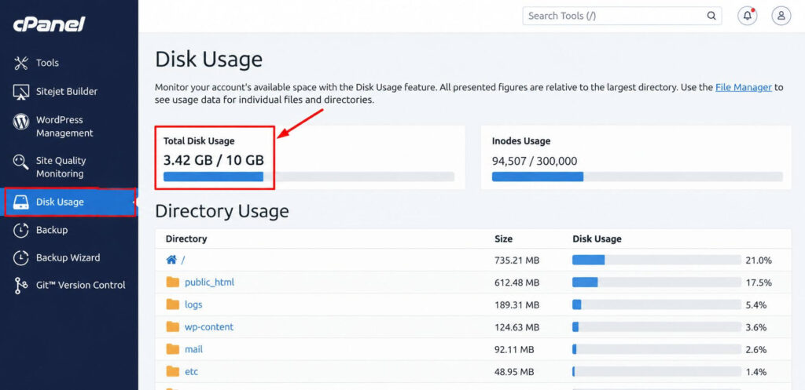The width and height of the screenshot is (805, 390).
Task: Select Disk Usage in the sidebar
Action: tap(70, 202)
